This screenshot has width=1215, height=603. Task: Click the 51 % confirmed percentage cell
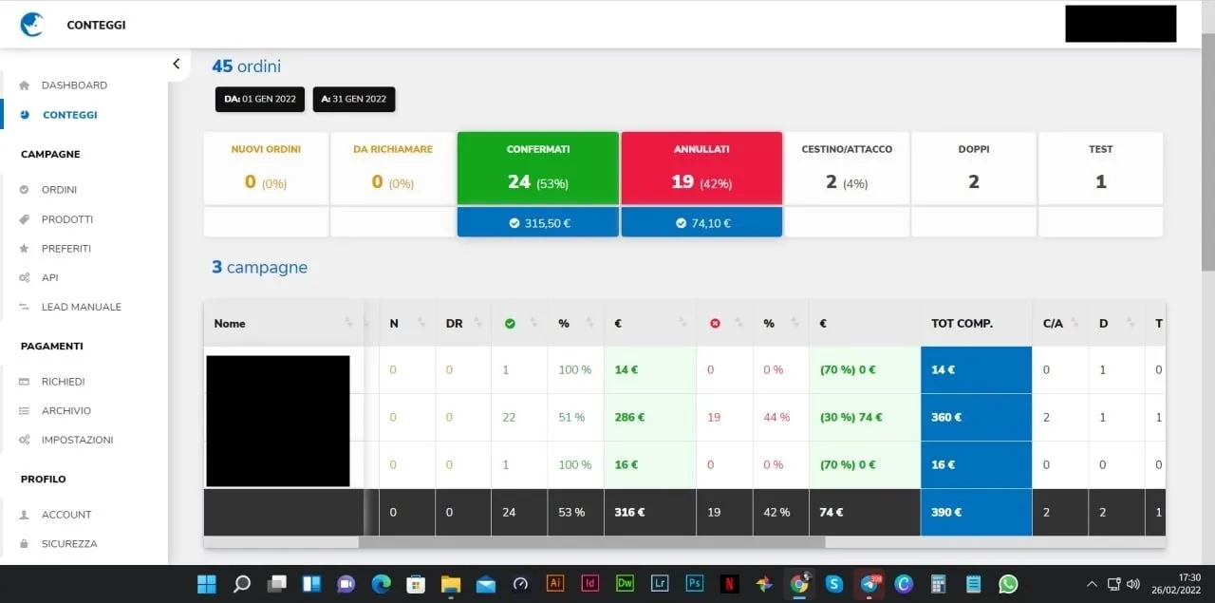[575, 418]
